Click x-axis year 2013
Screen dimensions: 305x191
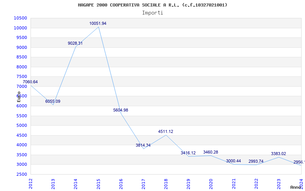53,184
